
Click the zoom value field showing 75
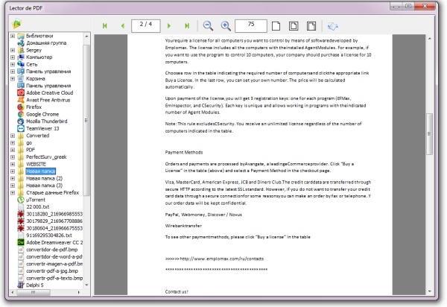click(251, 26)
